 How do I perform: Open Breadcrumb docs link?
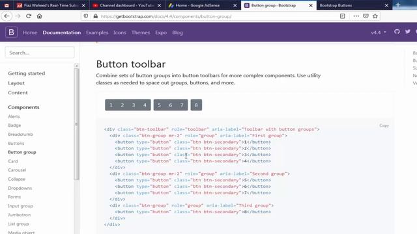pyautogui.click(x=20, y=135)
